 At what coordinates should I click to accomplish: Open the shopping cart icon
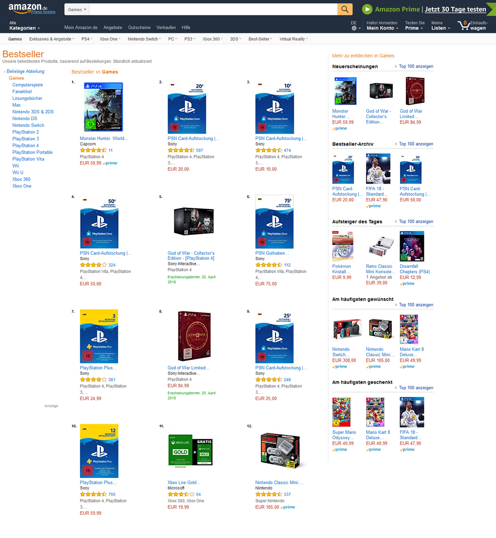[x=464, y=25]
